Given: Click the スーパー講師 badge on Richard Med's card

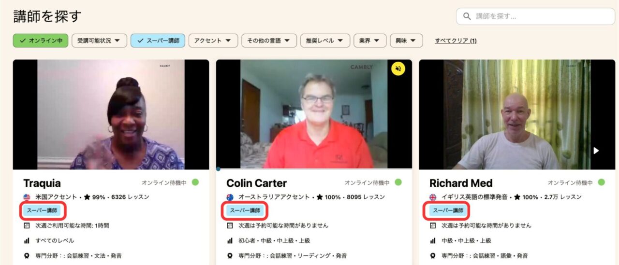Looking at the screenshot, I should coord(448,210).
